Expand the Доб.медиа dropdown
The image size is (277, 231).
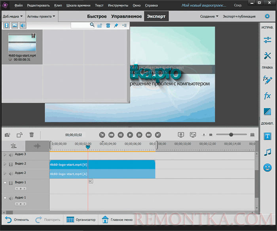tap(13, 16)
